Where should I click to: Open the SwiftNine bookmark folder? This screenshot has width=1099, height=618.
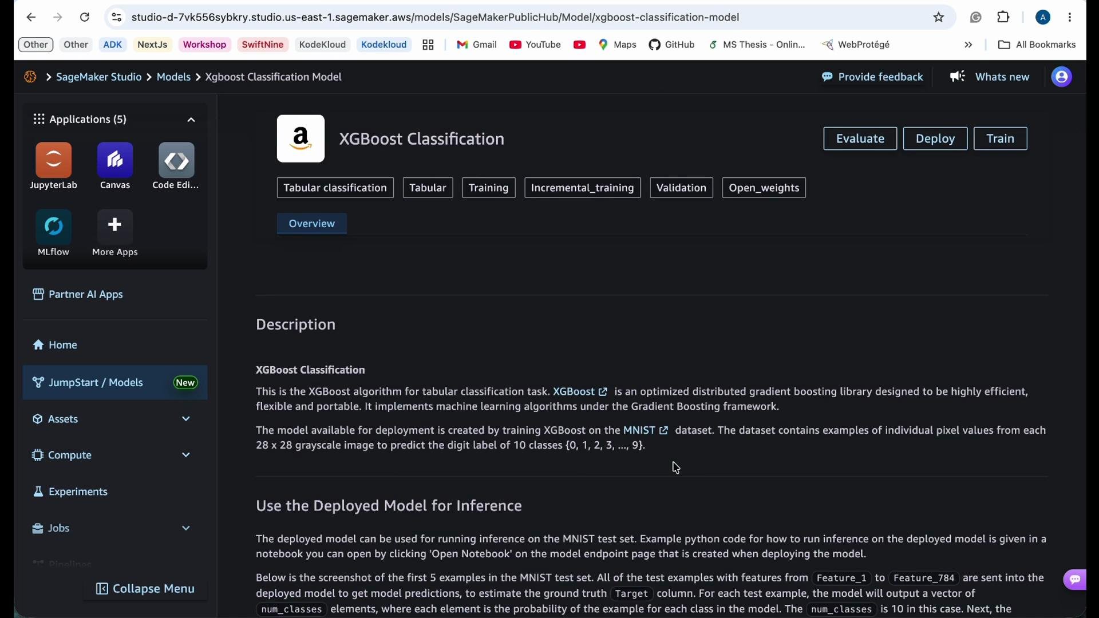tap(263, 45)
